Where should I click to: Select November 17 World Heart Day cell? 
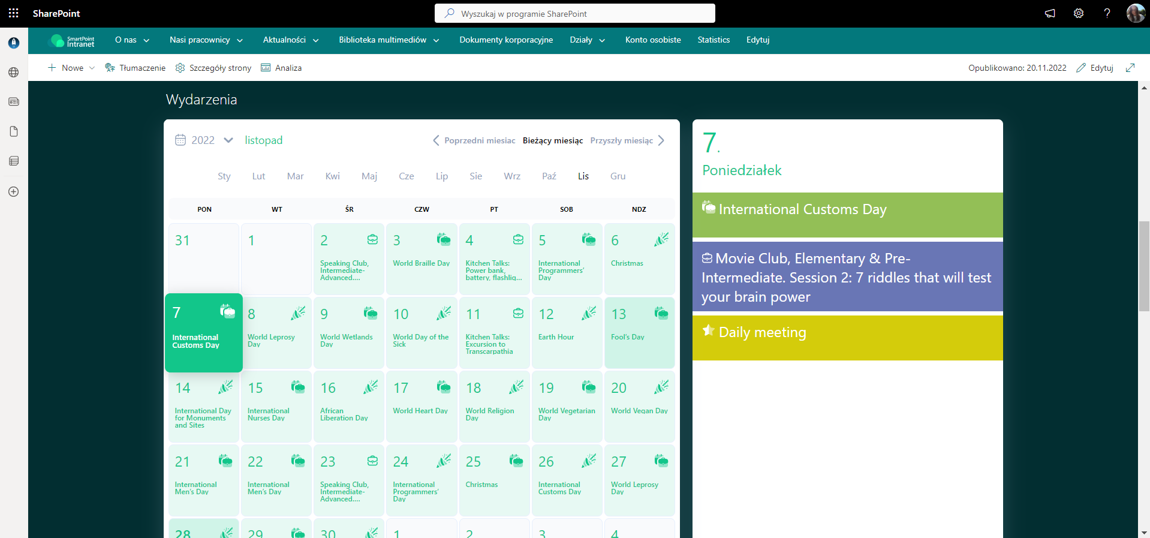coord(422,406)
